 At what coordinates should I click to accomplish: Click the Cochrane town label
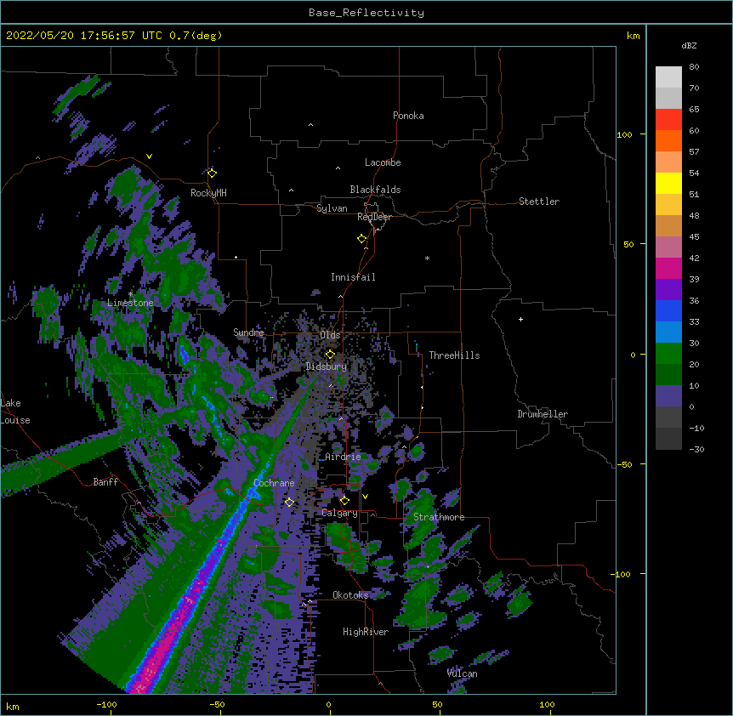[274, 483]
